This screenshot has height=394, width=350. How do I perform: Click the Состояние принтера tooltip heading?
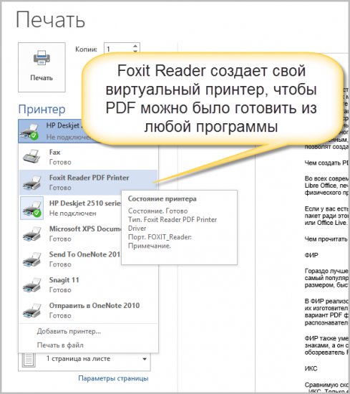click(162, 198)
